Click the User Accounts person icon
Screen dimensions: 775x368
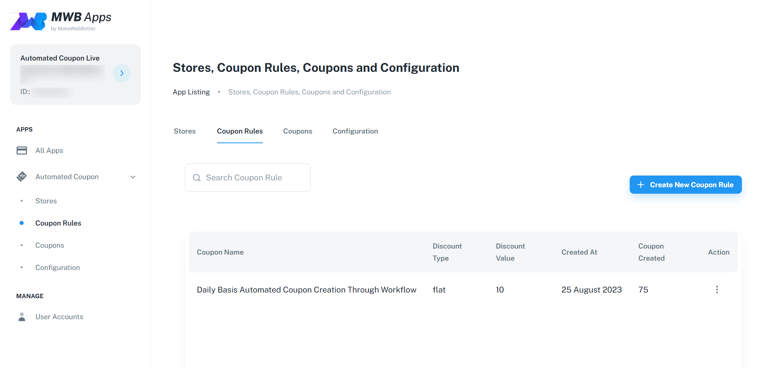click(21, 317)
